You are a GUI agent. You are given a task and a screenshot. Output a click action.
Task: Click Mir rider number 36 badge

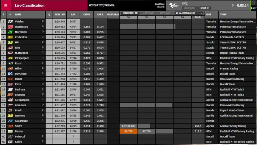pos(10,42)
